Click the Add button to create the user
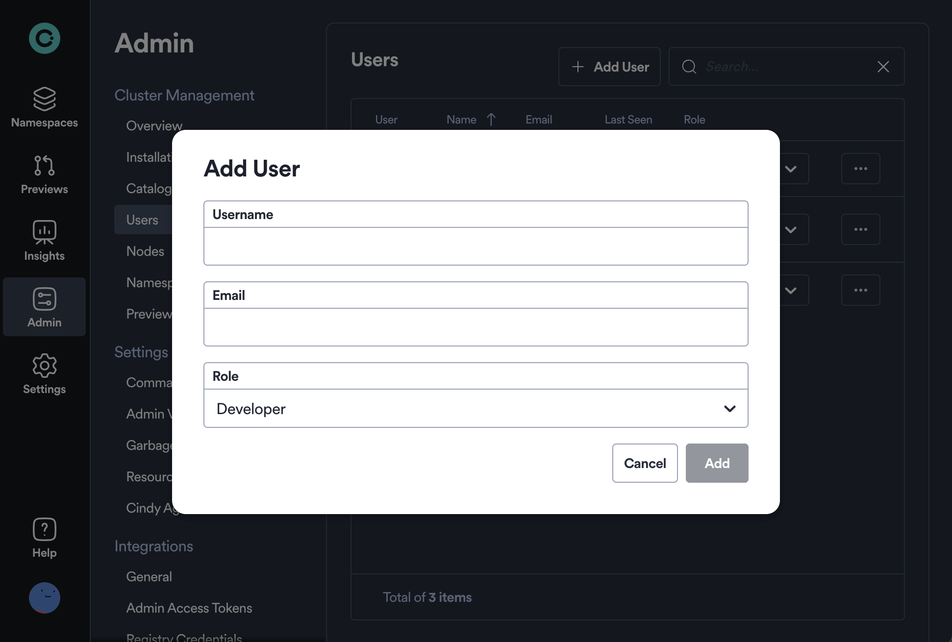 [717, 463]
